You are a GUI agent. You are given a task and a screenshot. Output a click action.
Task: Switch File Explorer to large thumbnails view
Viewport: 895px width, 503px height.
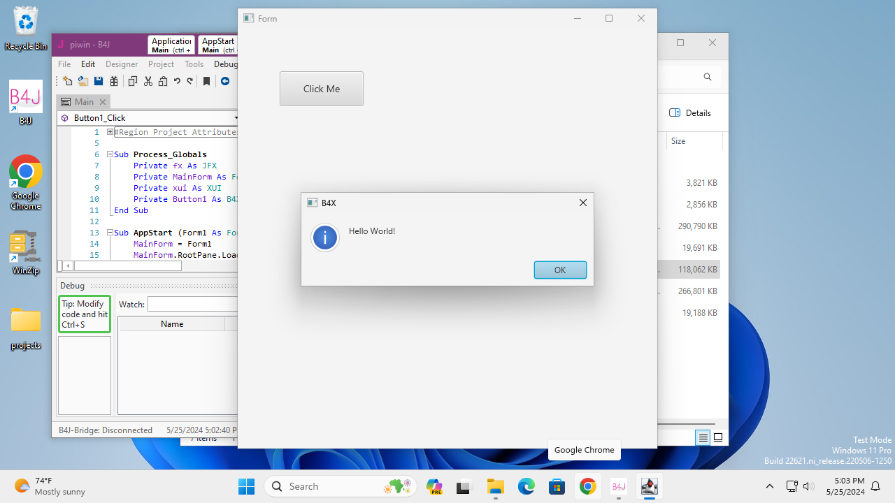pyautogui.click(x=718, y=438)
